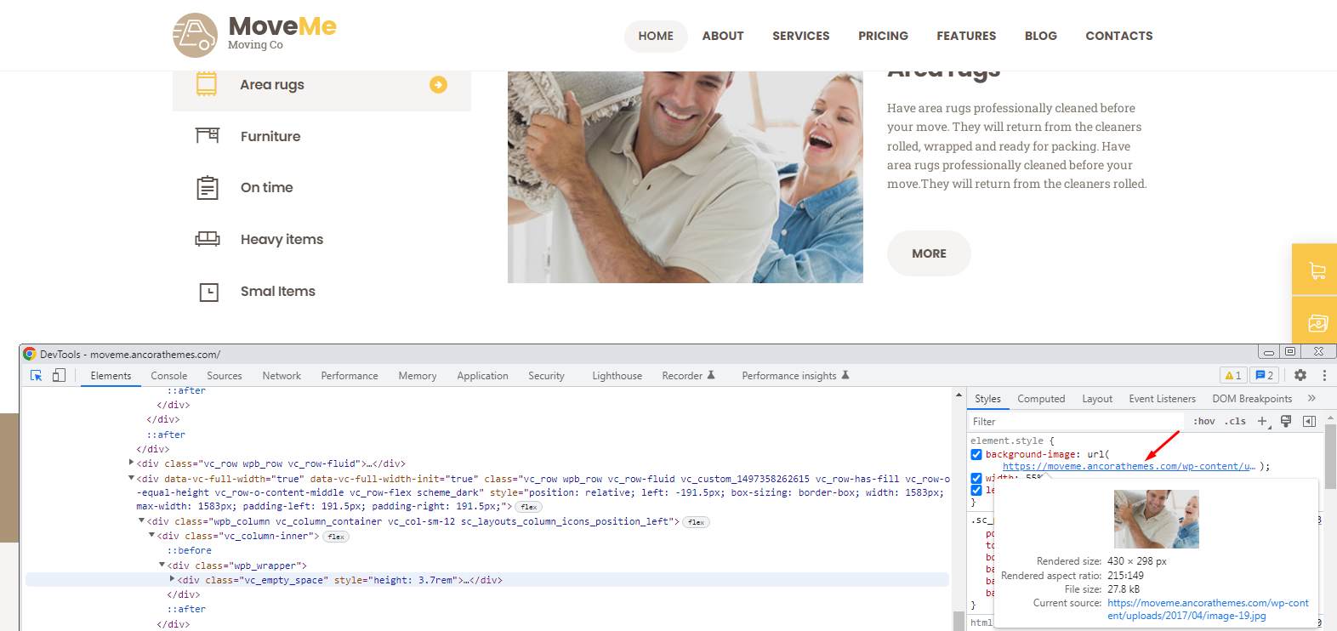Open the DOM Breakpoints tab
This screenshot has height=631, width=1337.
pyautogui.click(x=1252, y=398)
